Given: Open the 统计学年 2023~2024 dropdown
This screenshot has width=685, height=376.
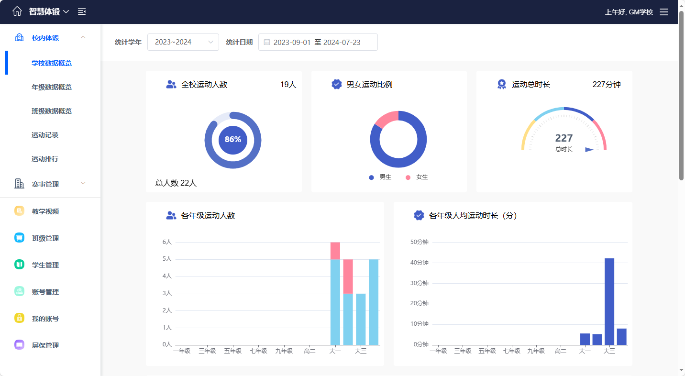Looking at the screenshot, I should click(x=183, y=42).
